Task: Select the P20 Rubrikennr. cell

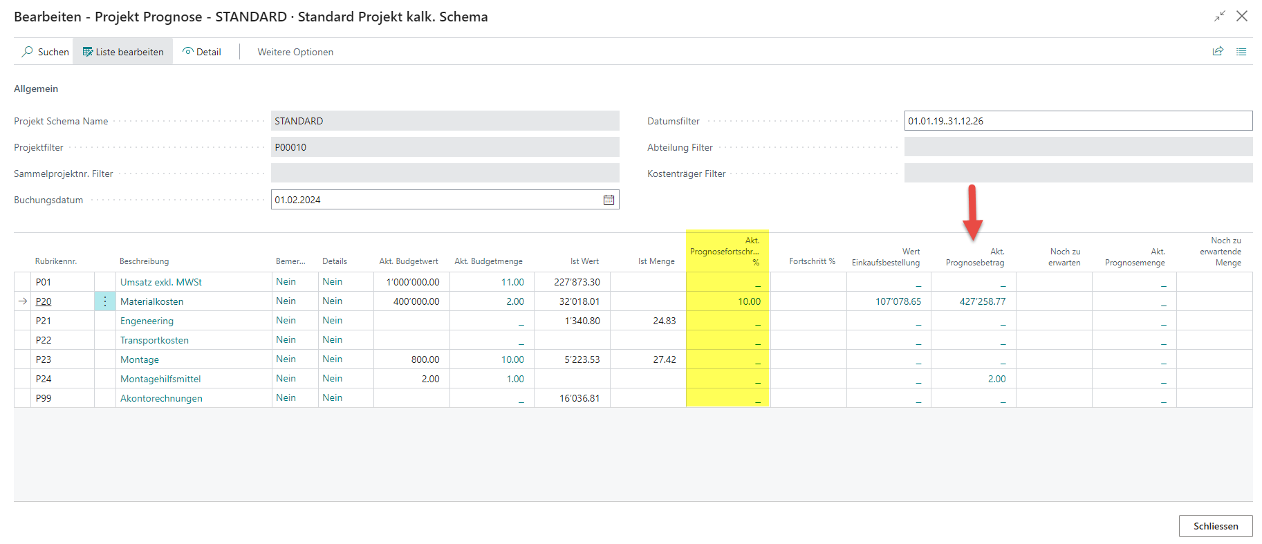Action: pyautogui.click(x=44, y=301)
